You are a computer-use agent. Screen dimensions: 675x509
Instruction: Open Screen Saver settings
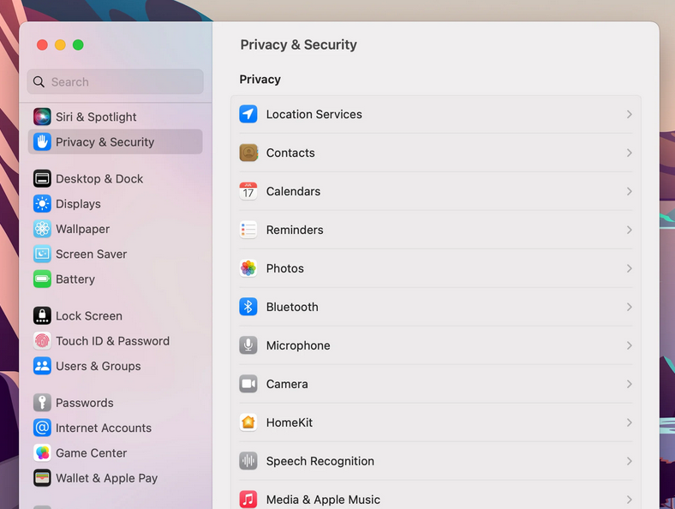115,254
